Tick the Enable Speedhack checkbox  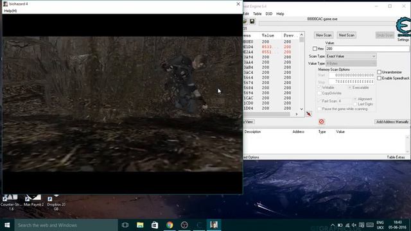click(379, 78)
